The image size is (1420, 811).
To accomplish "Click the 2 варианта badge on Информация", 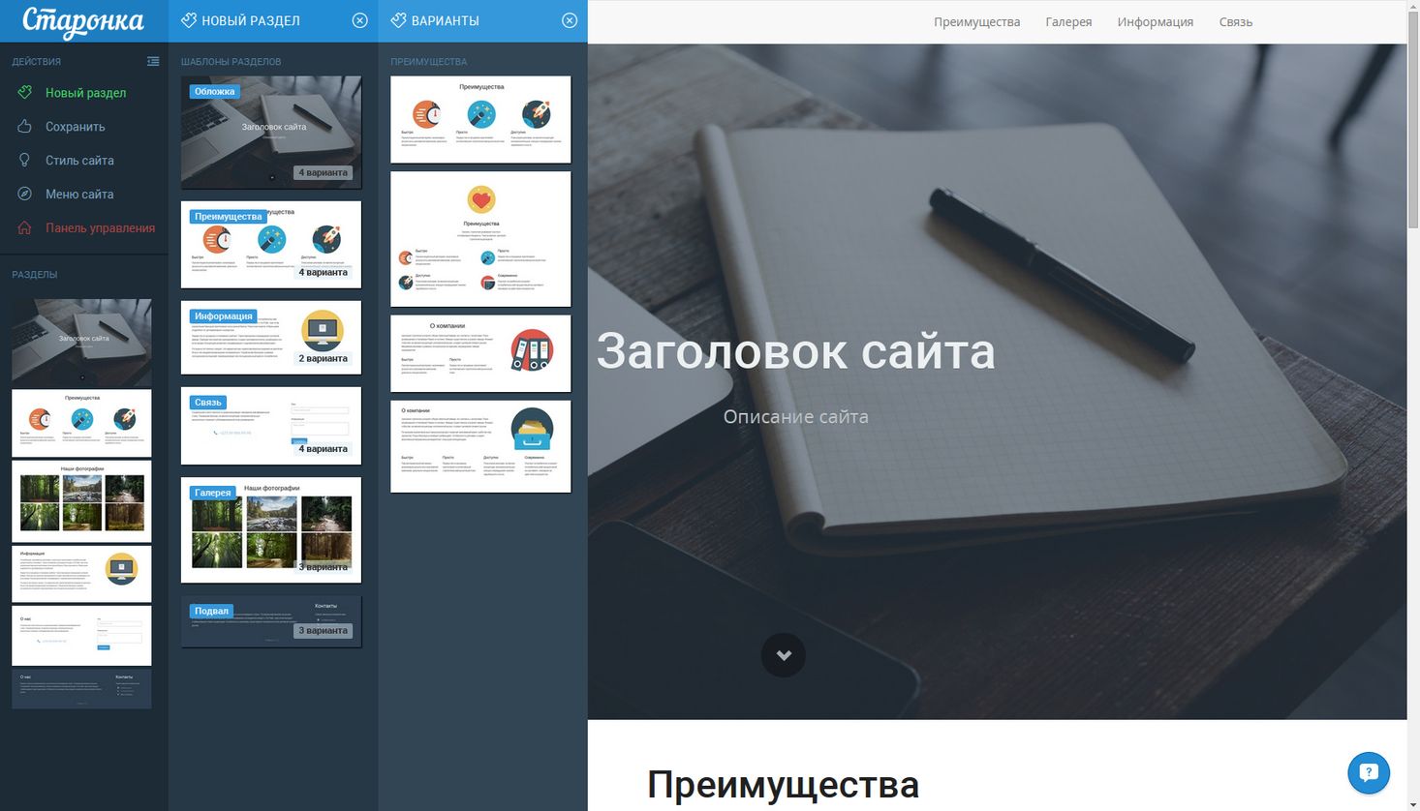I will 323,358.
